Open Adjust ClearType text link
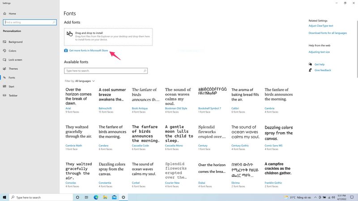358x201 pixels. click(x=321, y=26)
